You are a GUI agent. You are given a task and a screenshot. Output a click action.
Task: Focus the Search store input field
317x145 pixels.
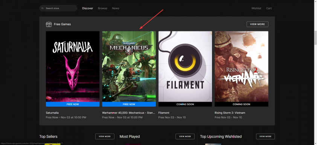coord(58,8)
